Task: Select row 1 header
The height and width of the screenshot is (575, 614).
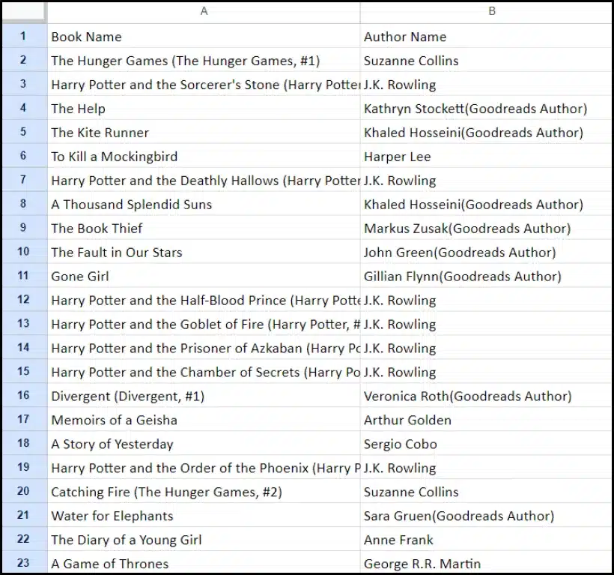Action: click(x=23, y=36)
